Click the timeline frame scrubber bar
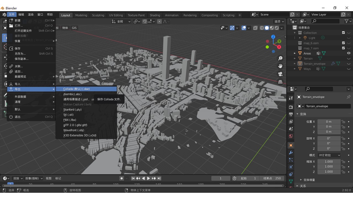This screenshot has height=198, width=353. coord(143,184)
